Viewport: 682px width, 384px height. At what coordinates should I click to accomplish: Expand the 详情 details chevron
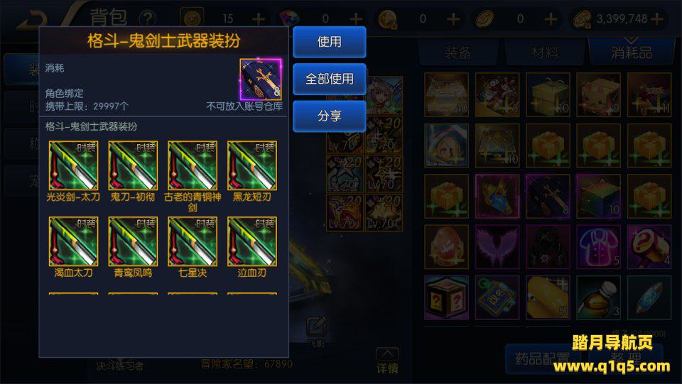(387, 361)
